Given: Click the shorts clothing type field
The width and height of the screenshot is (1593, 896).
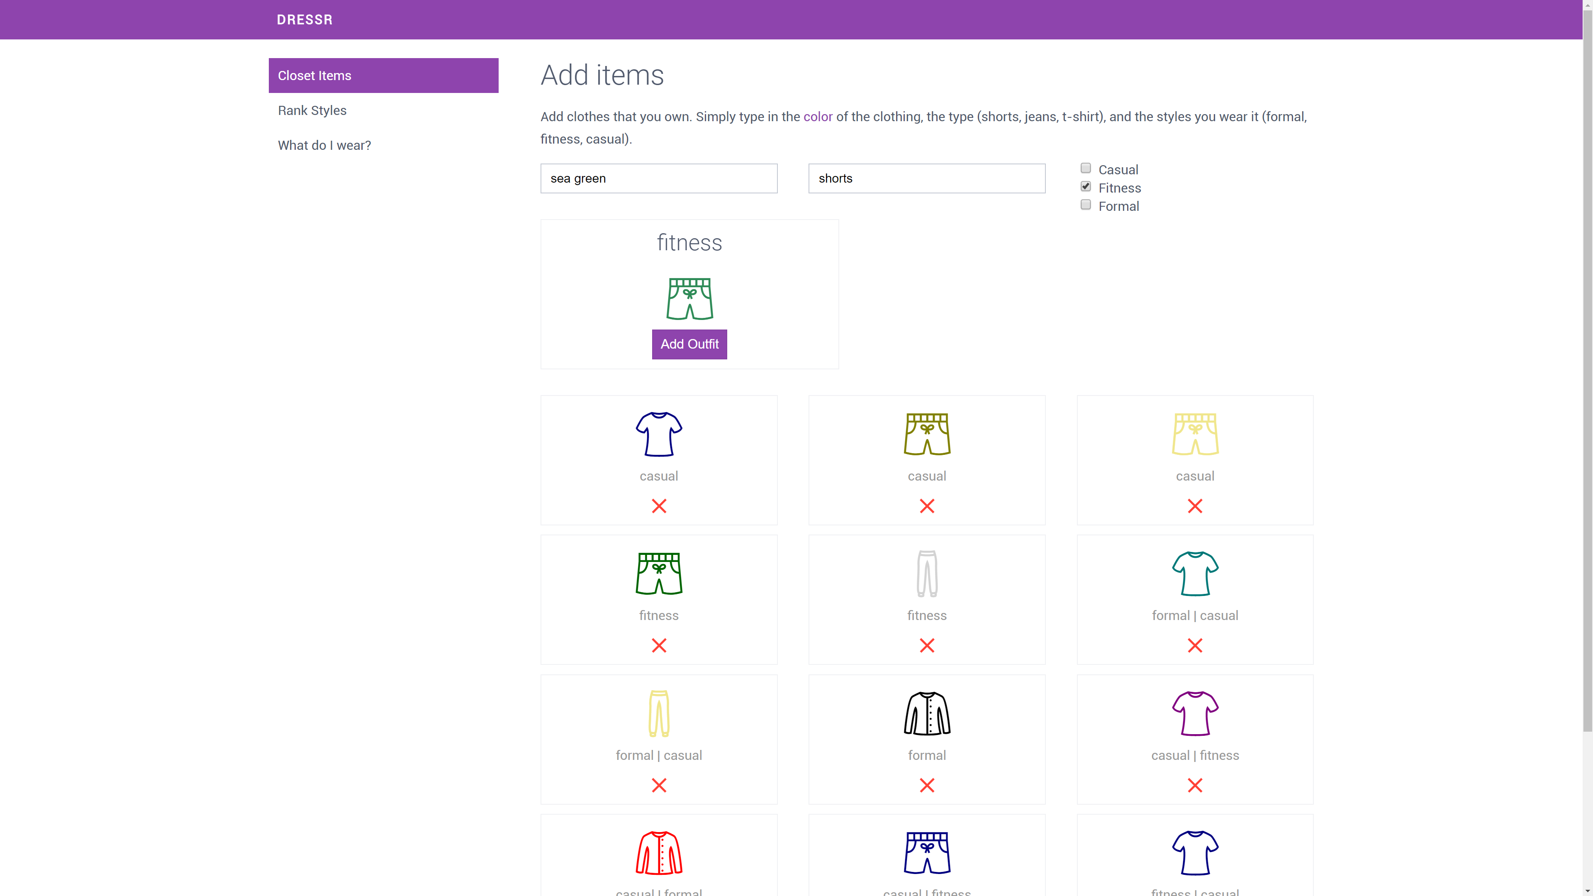Looking at the screenshot, I should pos(926,178).
